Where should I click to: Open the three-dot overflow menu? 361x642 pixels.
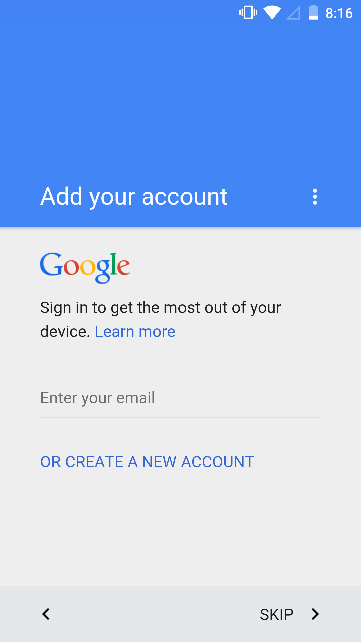pos(315,197)
